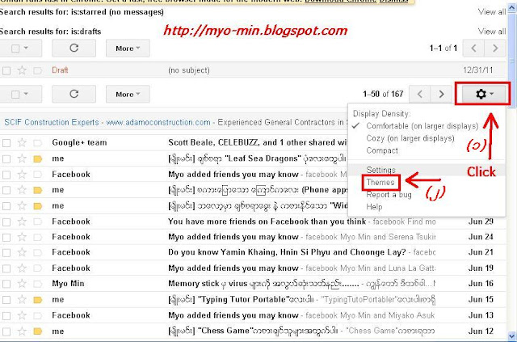Open SCIF Construction Experts ad link
The image size is (517, 342).
52,122
